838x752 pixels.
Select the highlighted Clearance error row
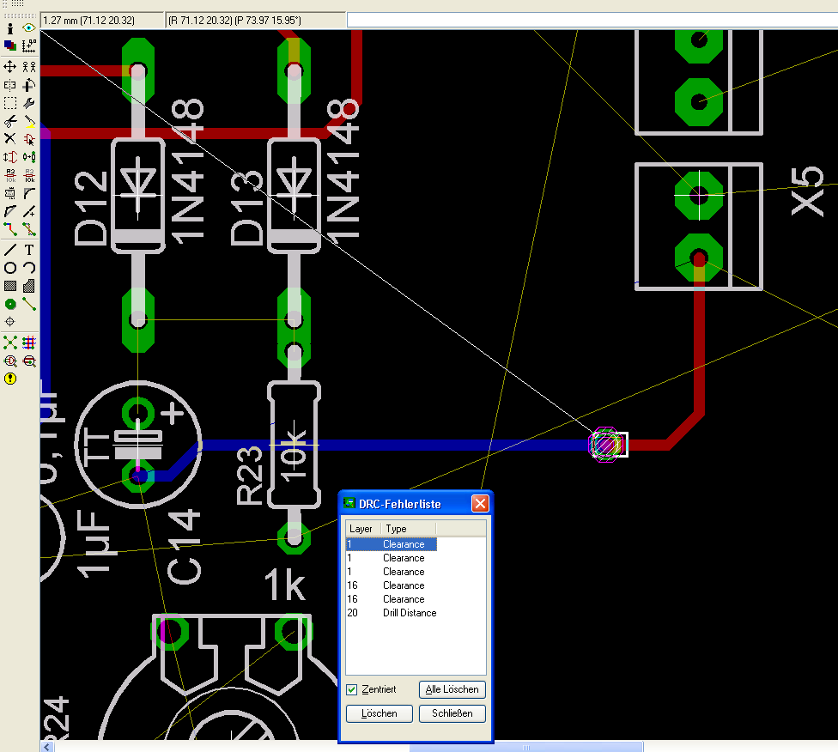point(392,544)
